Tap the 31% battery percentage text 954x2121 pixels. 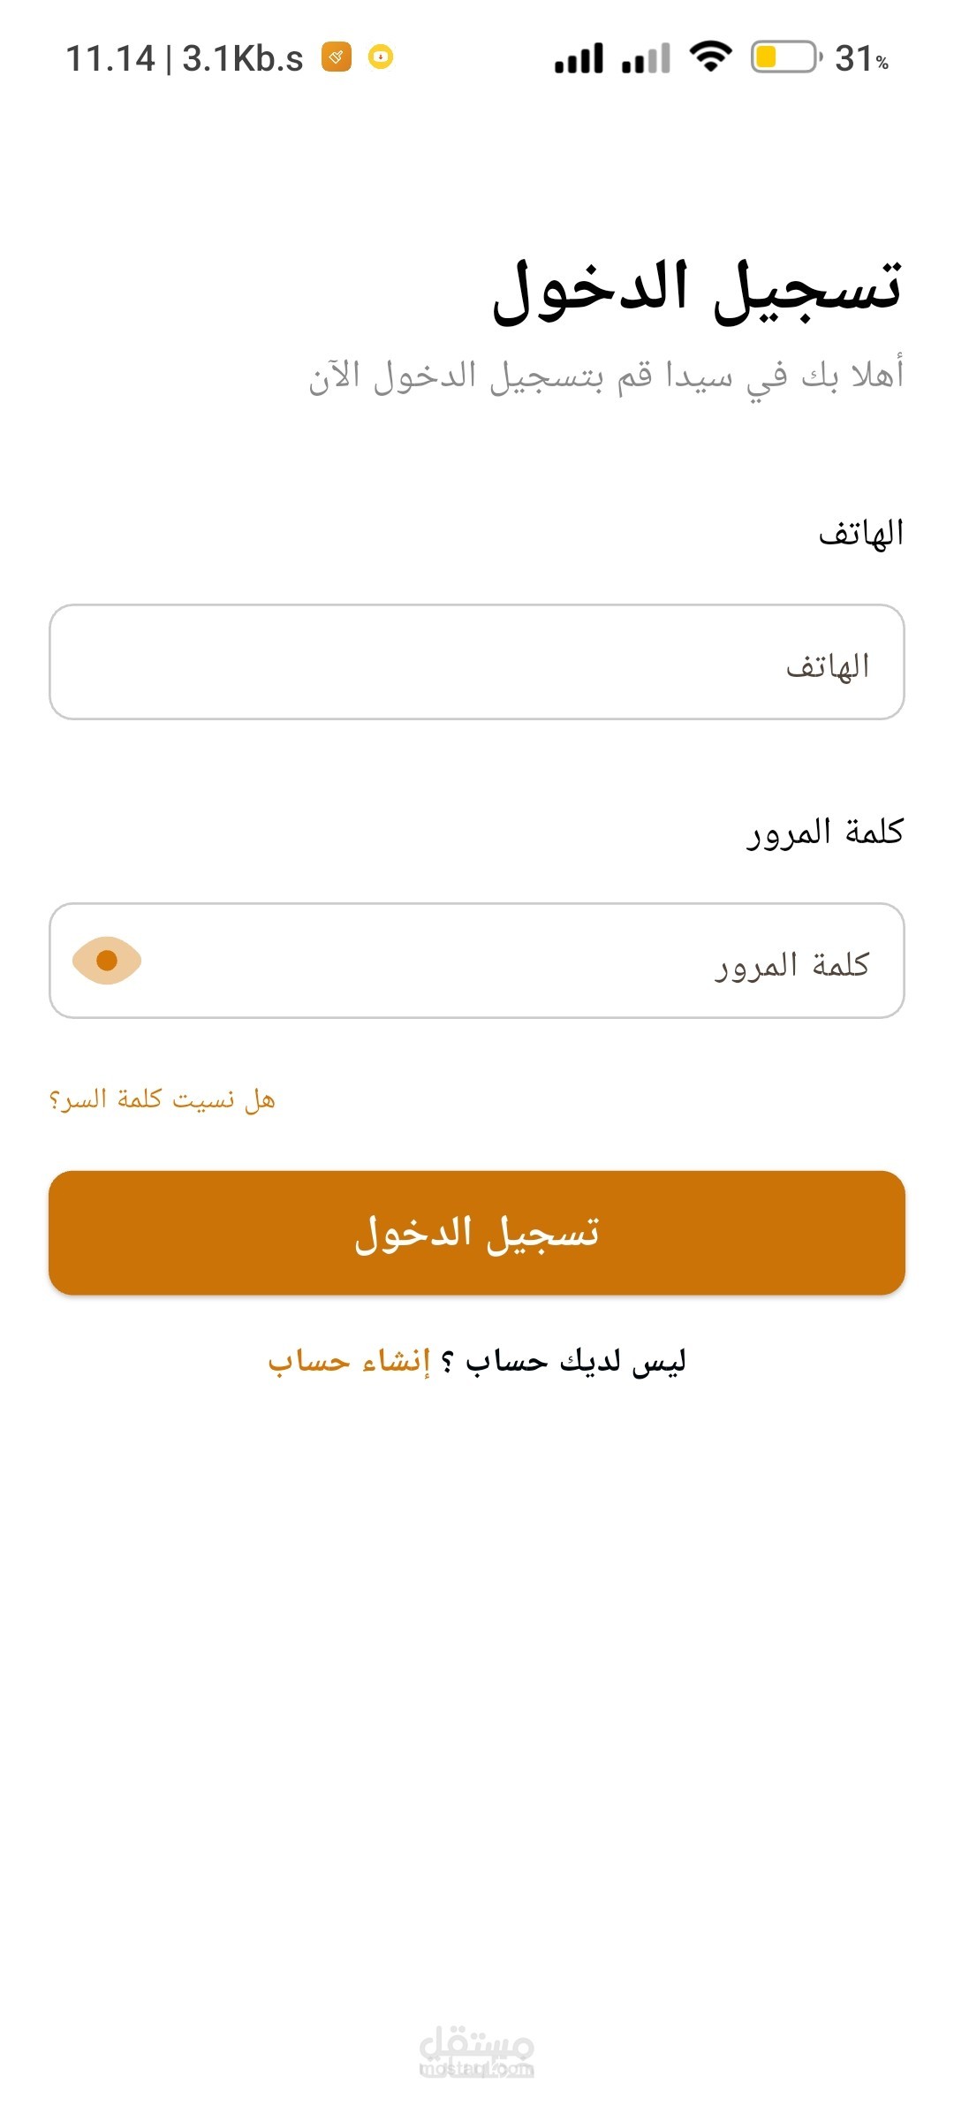862,59
